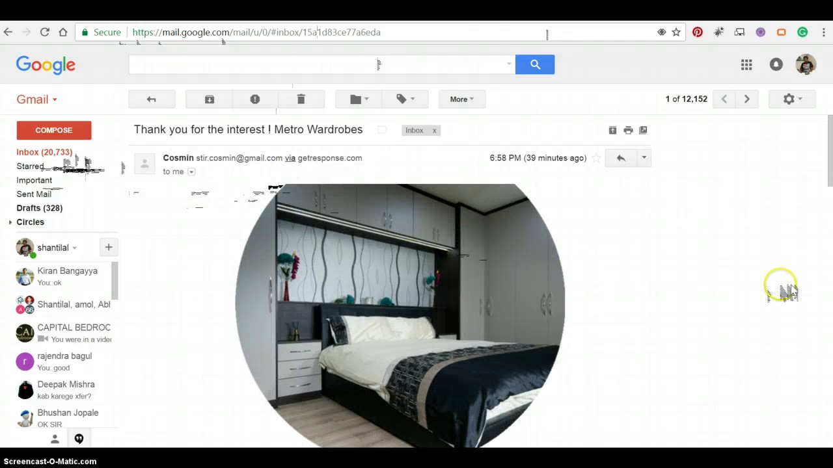This screenshot has height=468, width=833.
Task: Switch to the Hangouts conversations tab icon
Action: click(79, 439)
